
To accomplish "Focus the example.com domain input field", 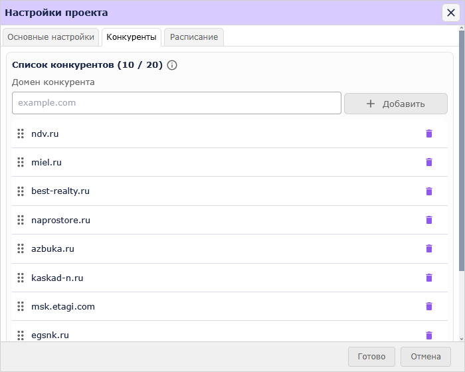I will pos(177,103).
